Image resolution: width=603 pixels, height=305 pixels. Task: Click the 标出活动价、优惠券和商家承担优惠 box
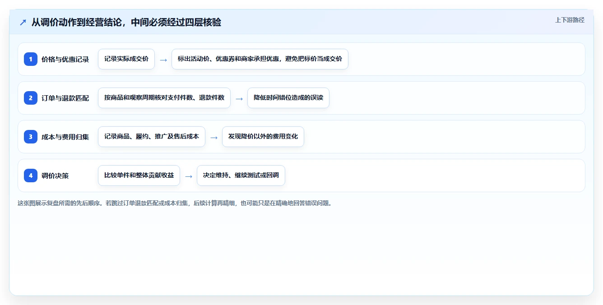pos(260,59)
